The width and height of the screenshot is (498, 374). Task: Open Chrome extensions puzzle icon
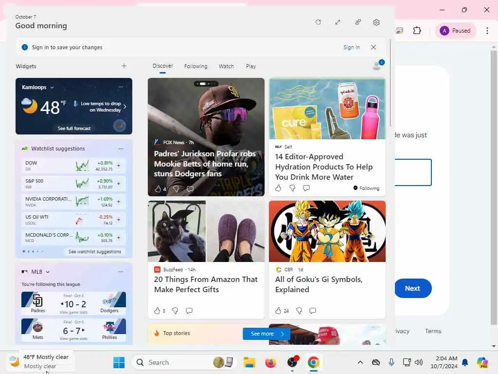[417, 31]
